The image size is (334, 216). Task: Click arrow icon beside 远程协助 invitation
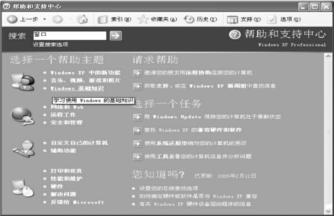137,73
